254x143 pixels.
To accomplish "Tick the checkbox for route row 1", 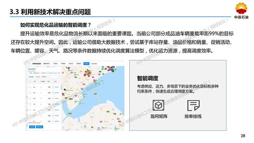I will [x=30, y=87].
